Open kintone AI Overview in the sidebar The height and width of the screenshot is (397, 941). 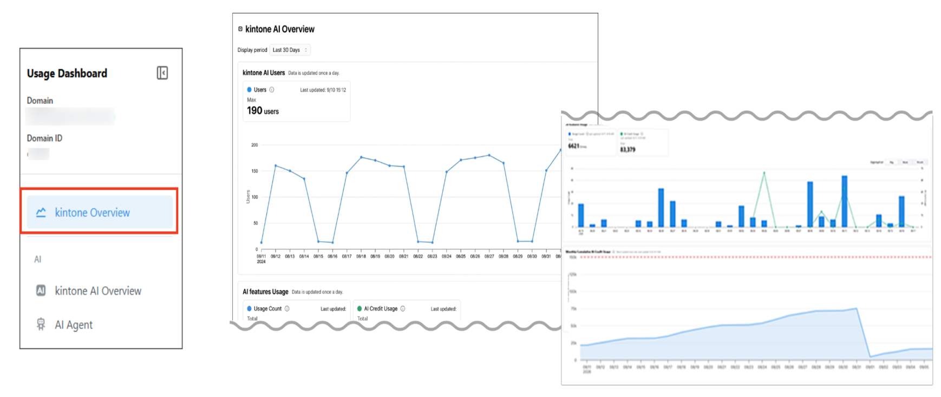tap(99, 291)
